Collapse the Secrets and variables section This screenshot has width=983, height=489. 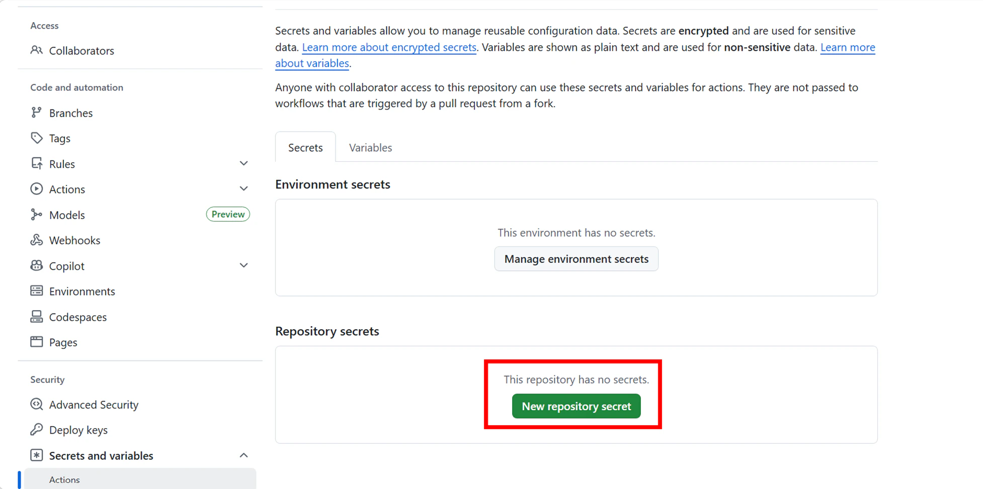tap(243, 455)
